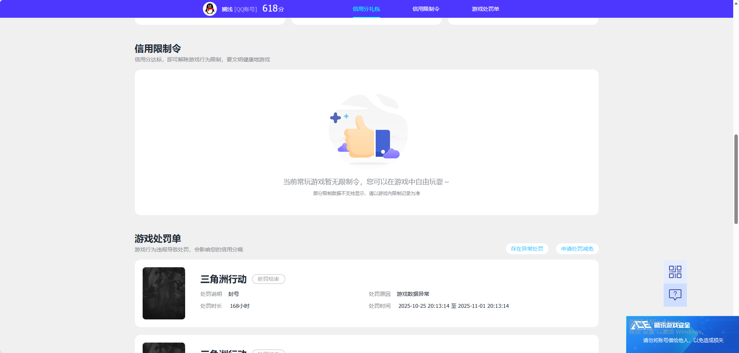The image size is (739, 353).
Task: Open the question-mark help icon on right edge
Action: (675, 295)
